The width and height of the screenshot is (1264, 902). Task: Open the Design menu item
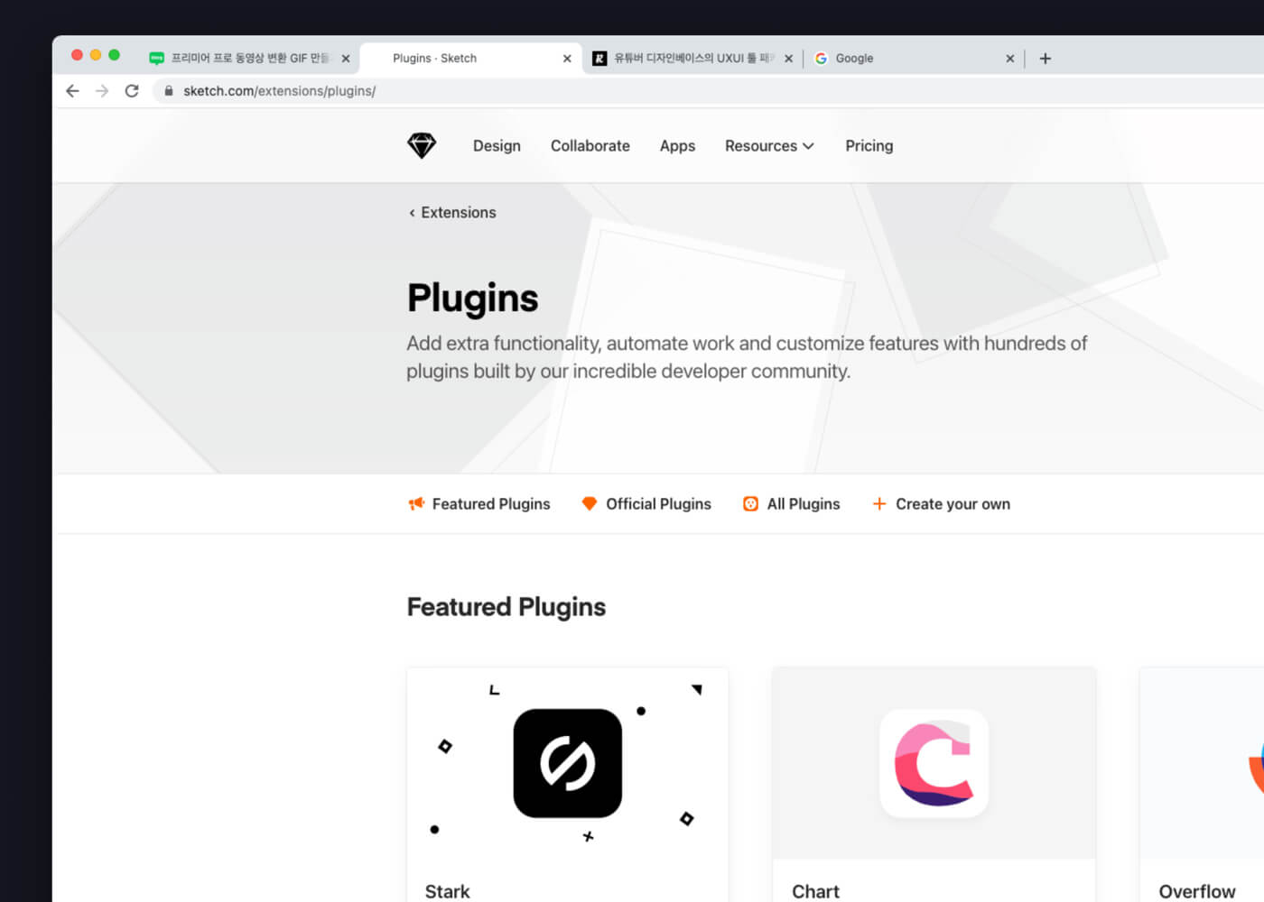point(497,146)
